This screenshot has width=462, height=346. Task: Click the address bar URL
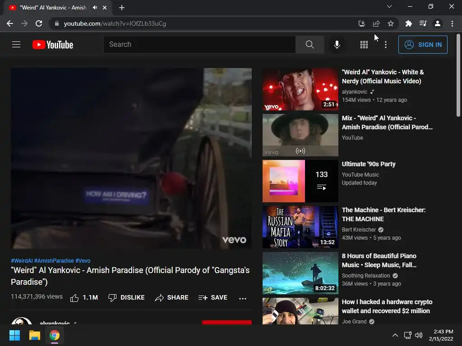[x=115, y=23]
